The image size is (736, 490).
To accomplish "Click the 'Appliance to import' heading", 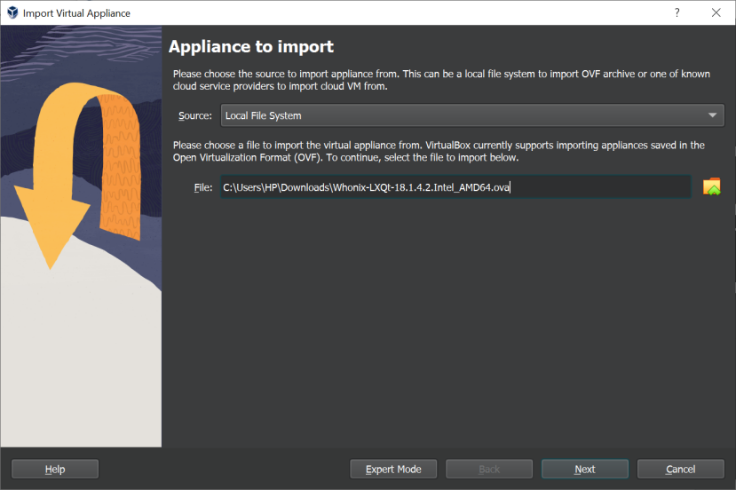I will tap(251, 46).
